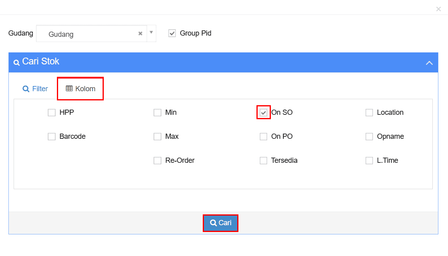
Task: Enable the Re-Order column checkbox
Action: click(157, 160)
